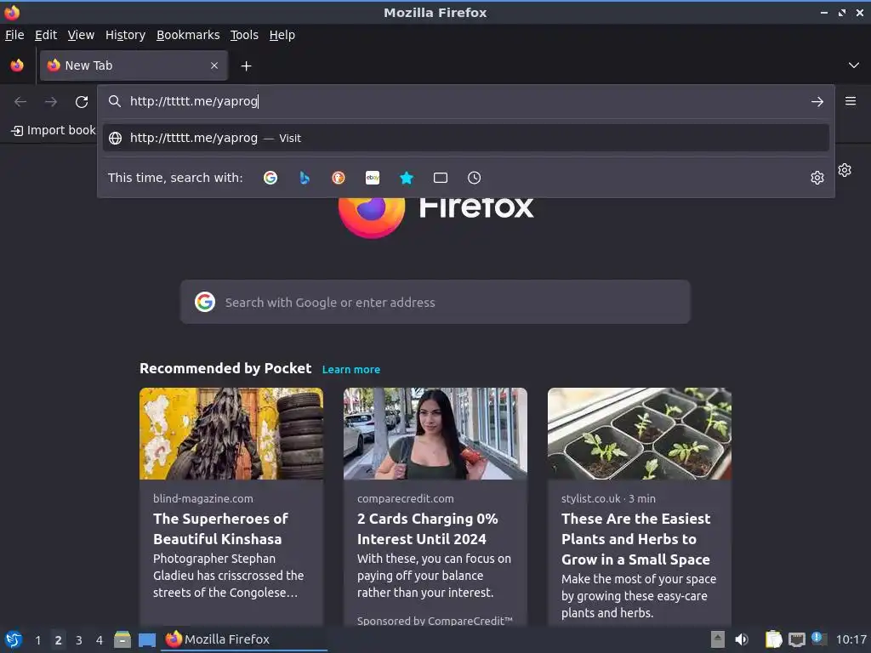
Task: Click Recommended by Pocket heading
Action: (x=225, y=368)
